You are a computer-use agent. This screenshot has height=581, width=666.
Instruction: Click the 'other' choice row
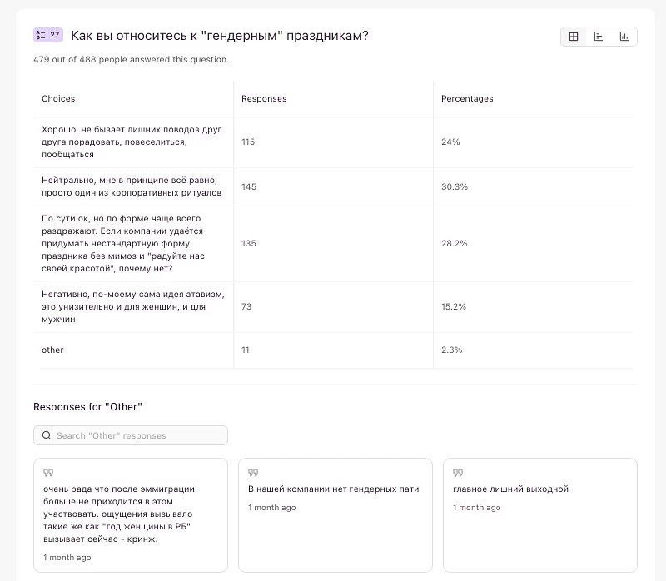(53, 350)
